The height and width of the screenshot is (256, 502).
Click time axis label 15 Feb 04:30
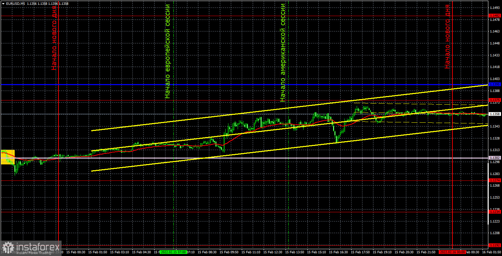141,252
